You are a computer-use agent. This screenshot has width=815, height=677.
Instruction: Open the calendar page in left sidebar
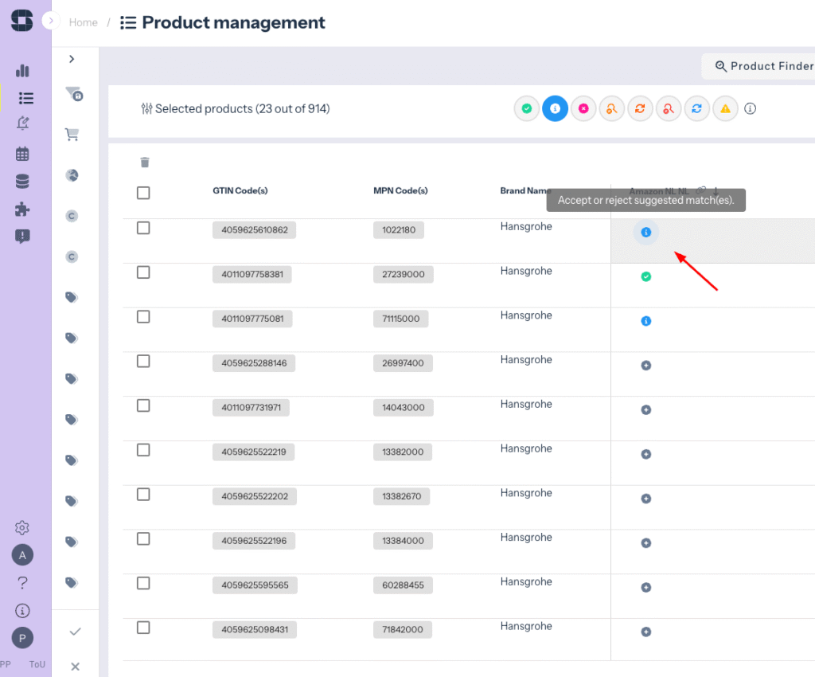pos(22,154)
